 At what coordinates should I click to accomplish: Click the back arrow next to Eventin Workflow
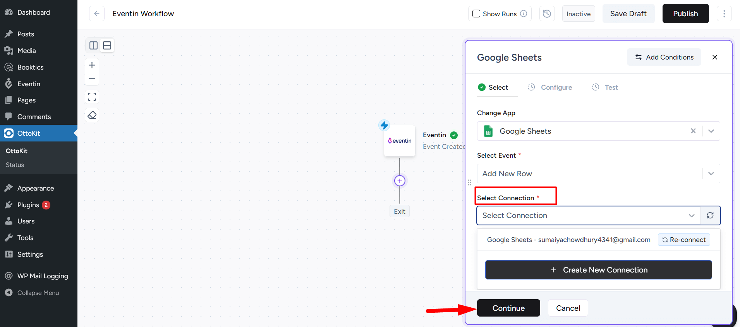point(97,14)
